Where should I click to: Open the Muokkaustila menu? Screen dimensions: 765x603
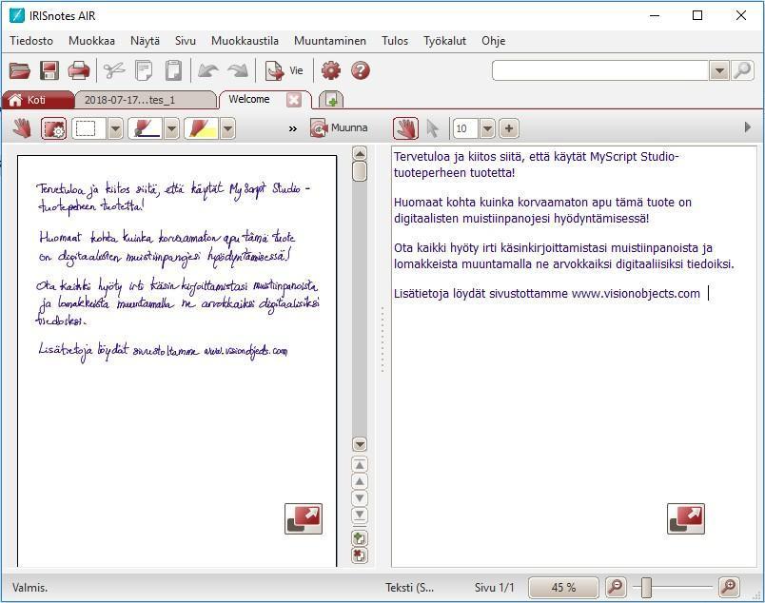[245, 41]
